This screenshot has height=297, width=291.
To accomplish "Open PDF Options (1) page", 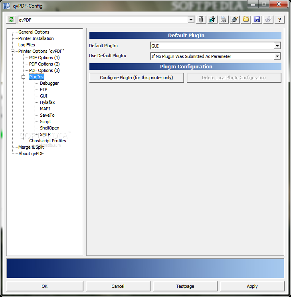I will tap(44, 58).
